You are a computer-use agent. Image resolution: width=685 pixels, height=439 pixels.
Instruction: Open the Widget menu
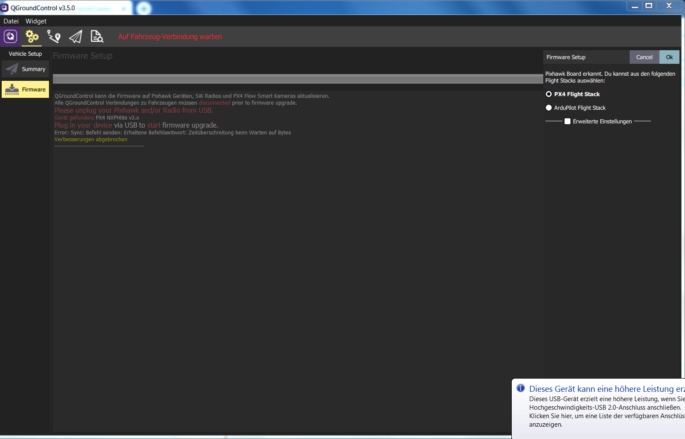click(36, 21)
